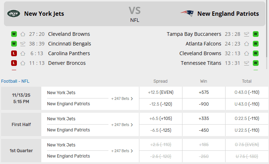The width and height of the screenshot is (269, 164).
Task: Expand First Half additional 247 bets
Action: click(122, 125)
